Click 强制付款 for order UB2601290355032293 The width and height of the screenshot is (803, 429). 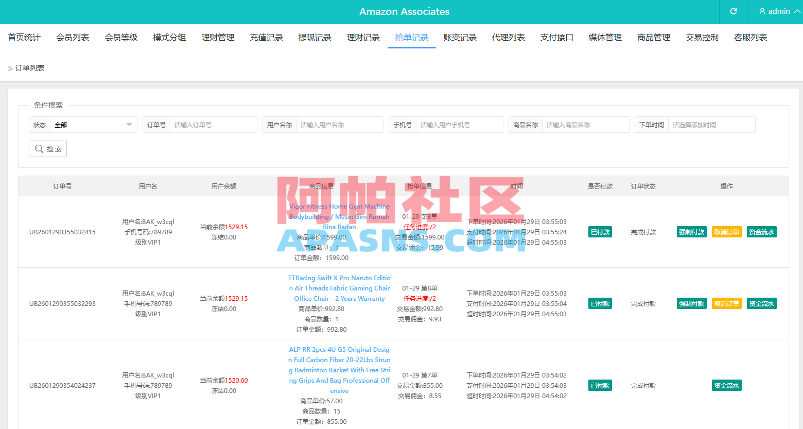tap(691, 303)
